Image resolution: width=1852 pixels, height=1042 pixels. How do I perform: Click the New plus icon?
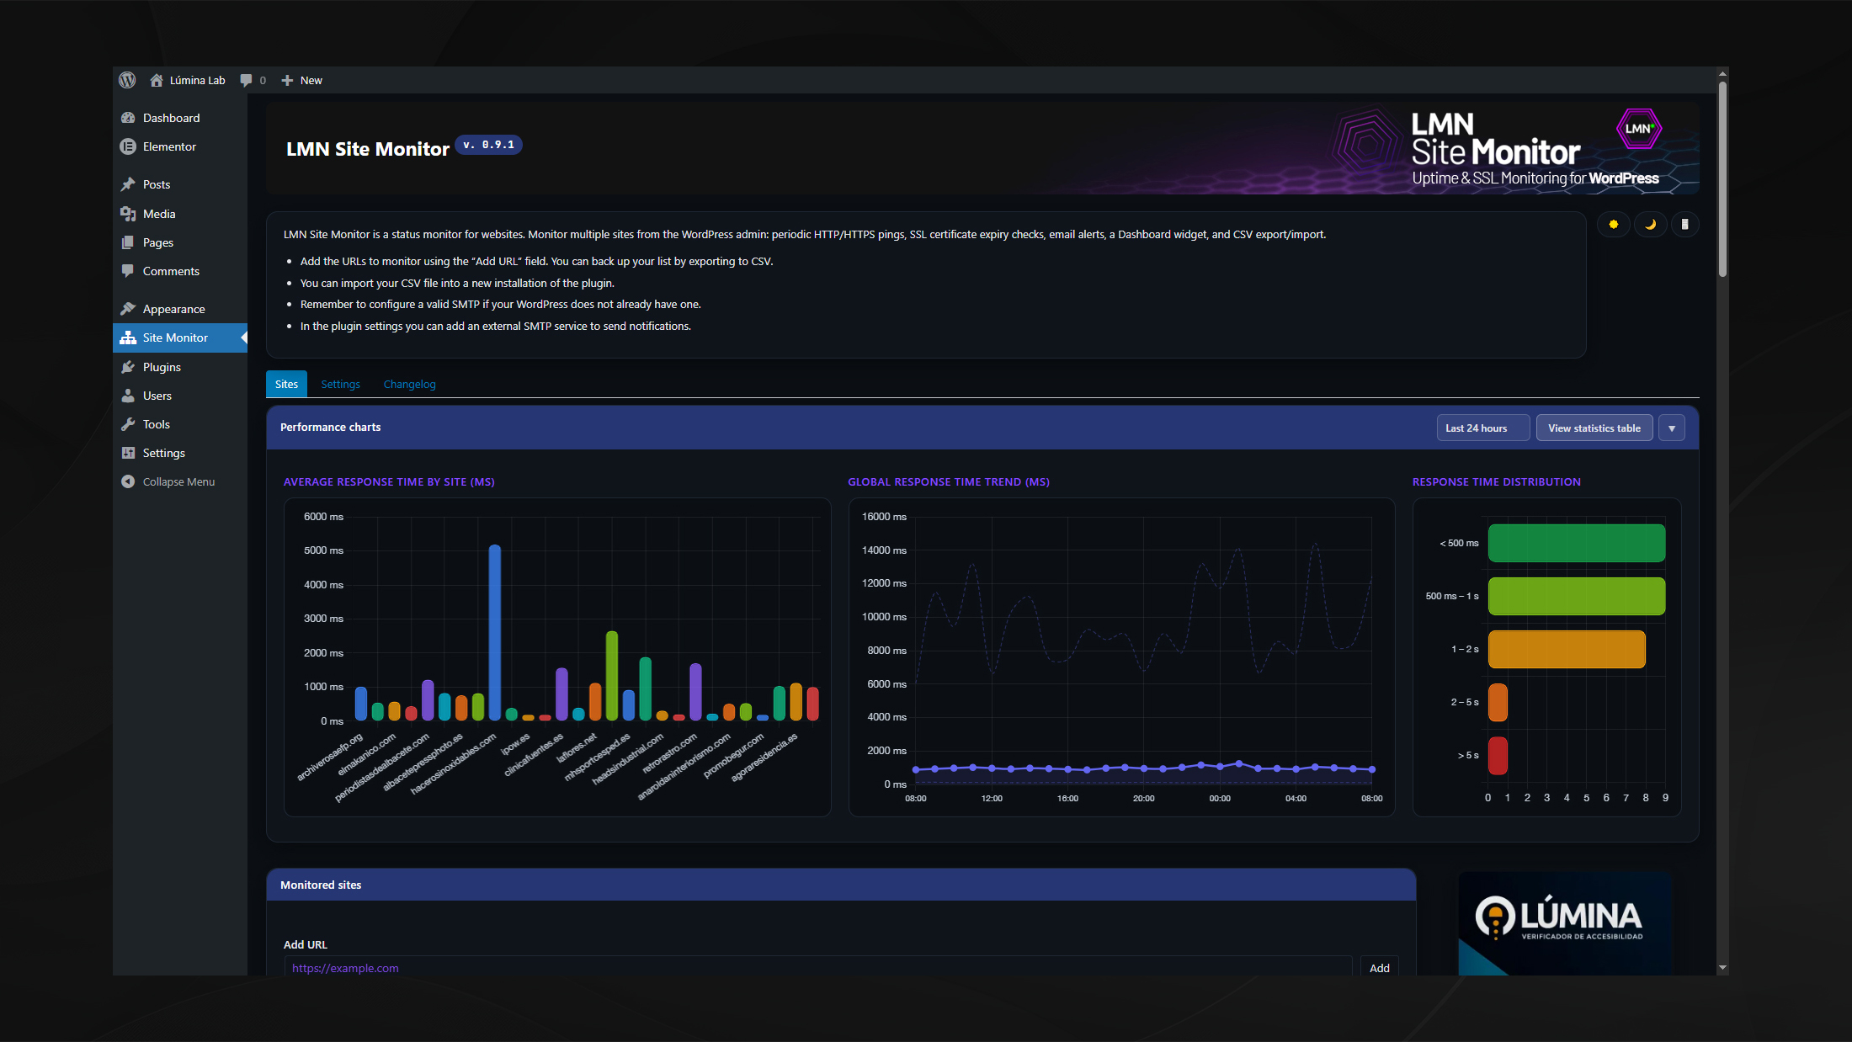point(287,80)
